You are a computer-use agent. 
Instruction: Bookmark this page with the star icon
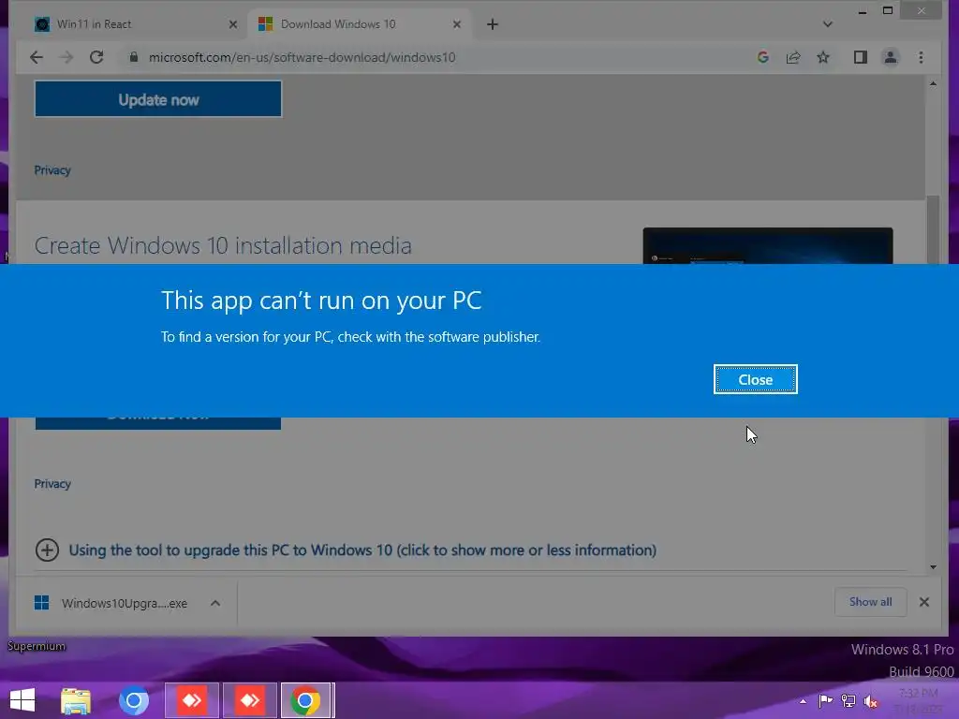pyautogui.click(x=823, y=57)
